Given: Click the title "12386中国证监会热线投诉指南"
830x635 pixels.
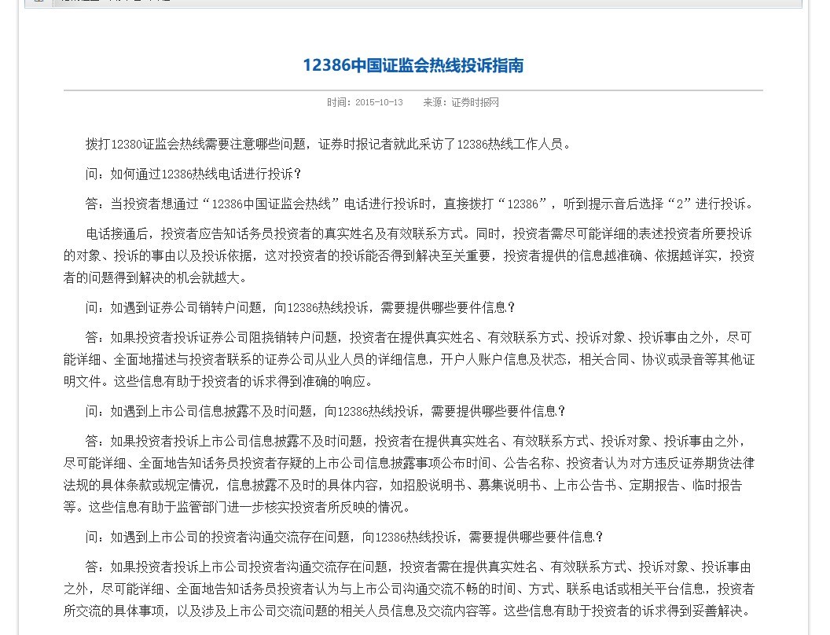Looking at the screenshot, I should tap(413, 65).
